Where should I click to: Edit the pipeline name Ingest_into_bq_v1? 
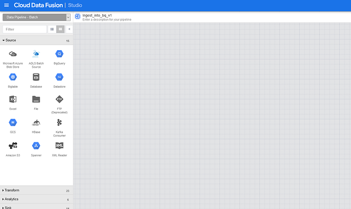(x=97, y=15)
